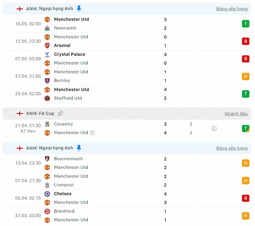
Task: Click the red B badge for Chelsea match
Action: click(x=245, y=198)
